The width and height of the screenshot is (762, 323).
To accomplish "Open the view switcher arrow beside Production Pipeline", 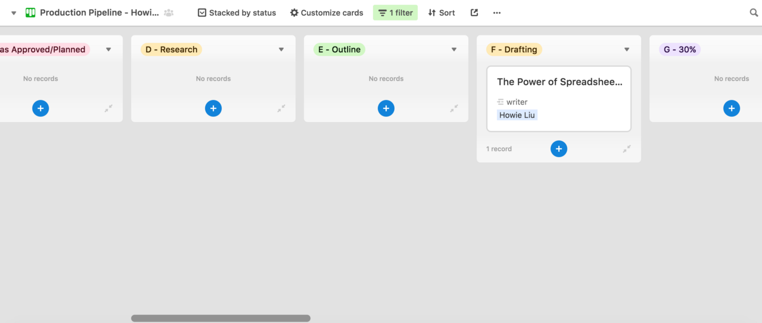I will click(x=14, y=13).
